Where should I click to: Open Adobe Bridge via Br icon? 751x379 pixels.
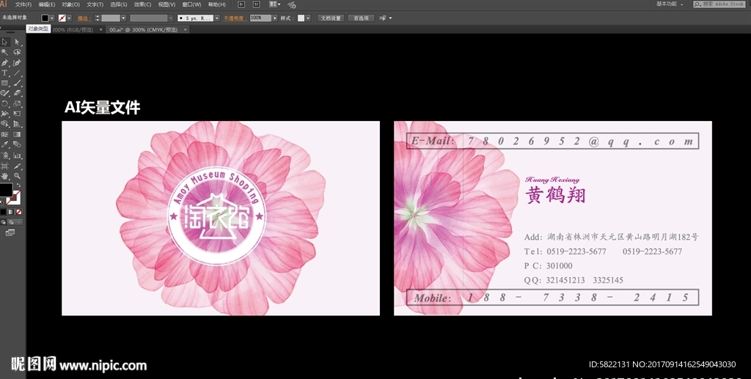pyautogui.click(x=241, y=4)
